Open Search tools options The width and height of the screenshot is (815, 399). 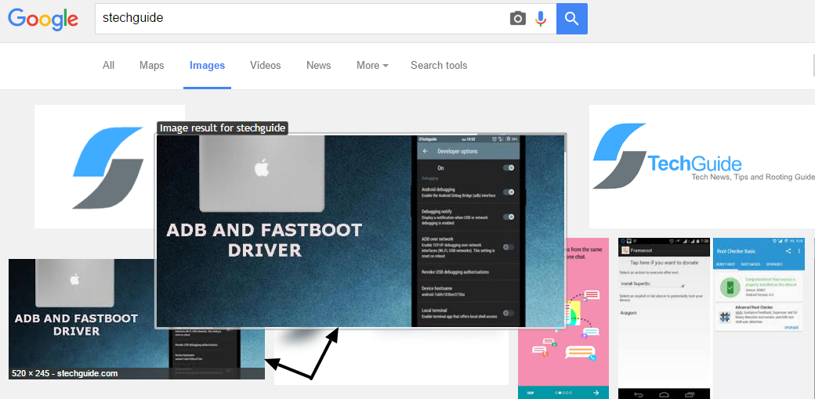439,66
